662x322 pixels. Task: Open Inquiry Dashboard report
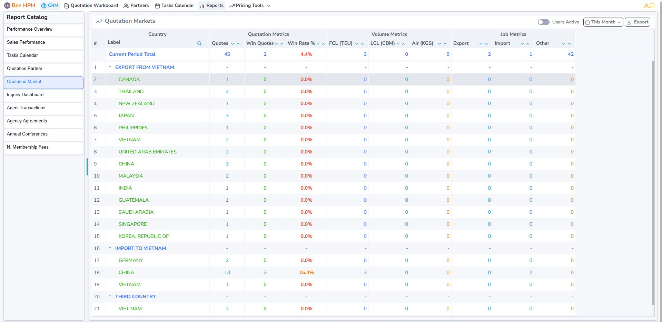[25, 95]
